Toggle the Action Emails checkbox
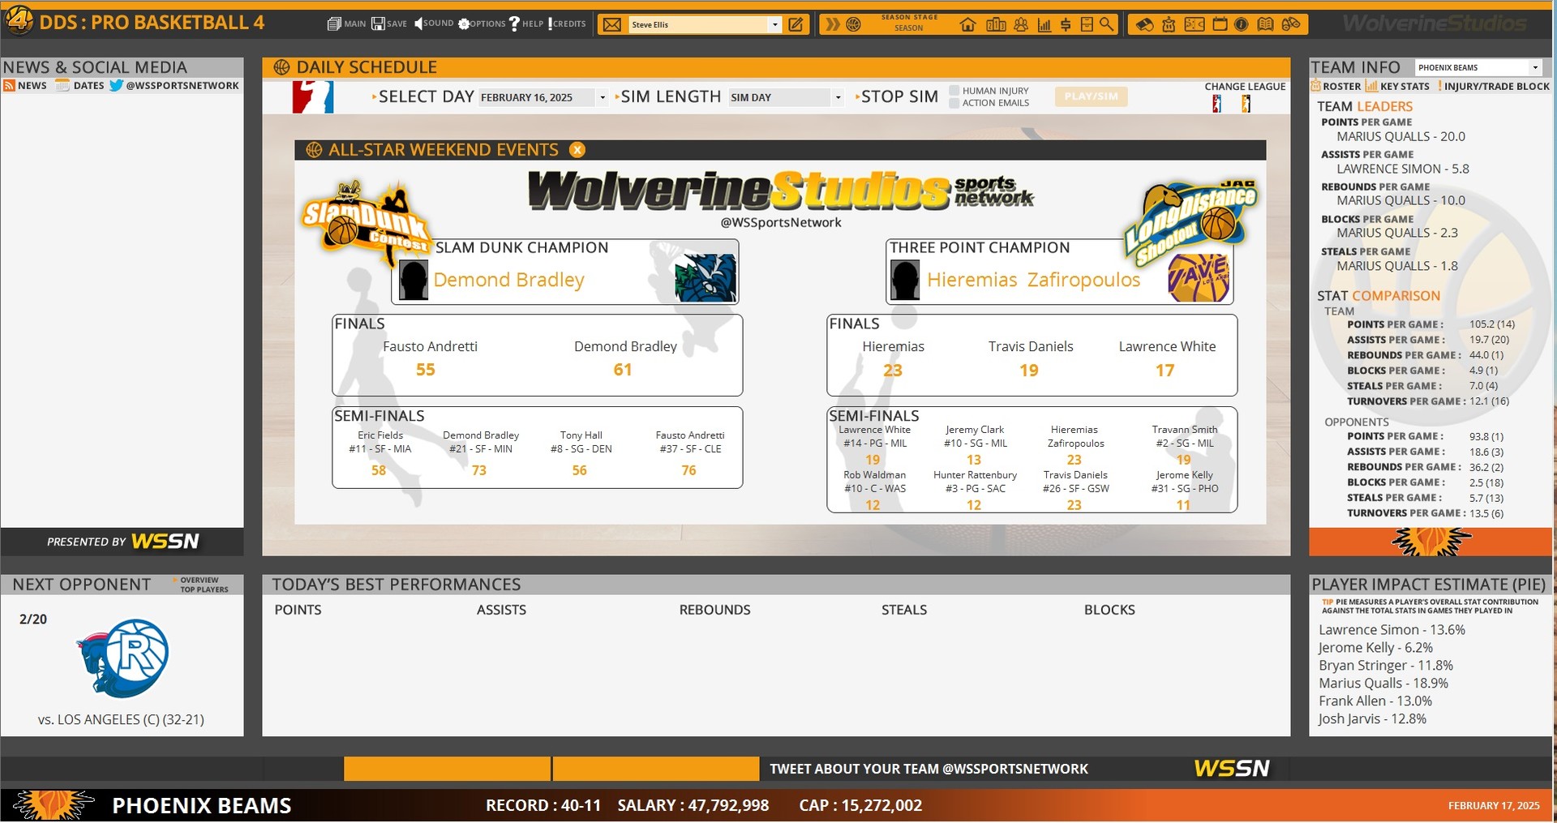 954,103
